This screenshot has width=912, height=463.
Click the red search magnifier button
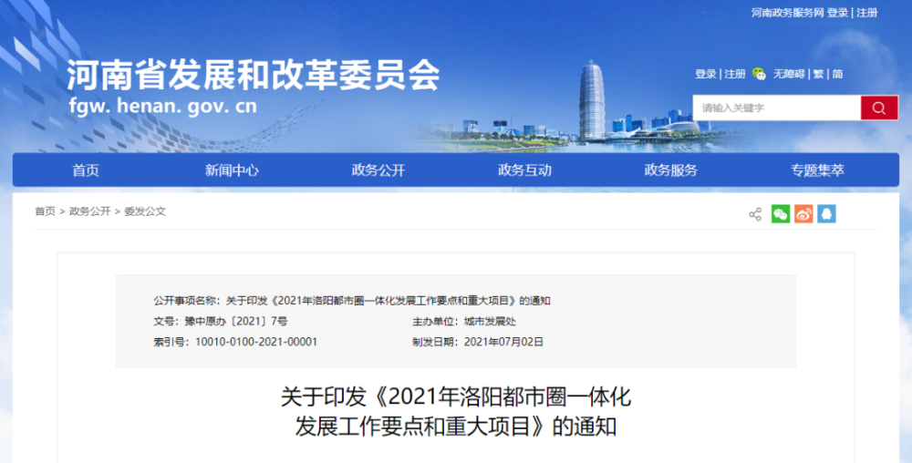(879, 108)
